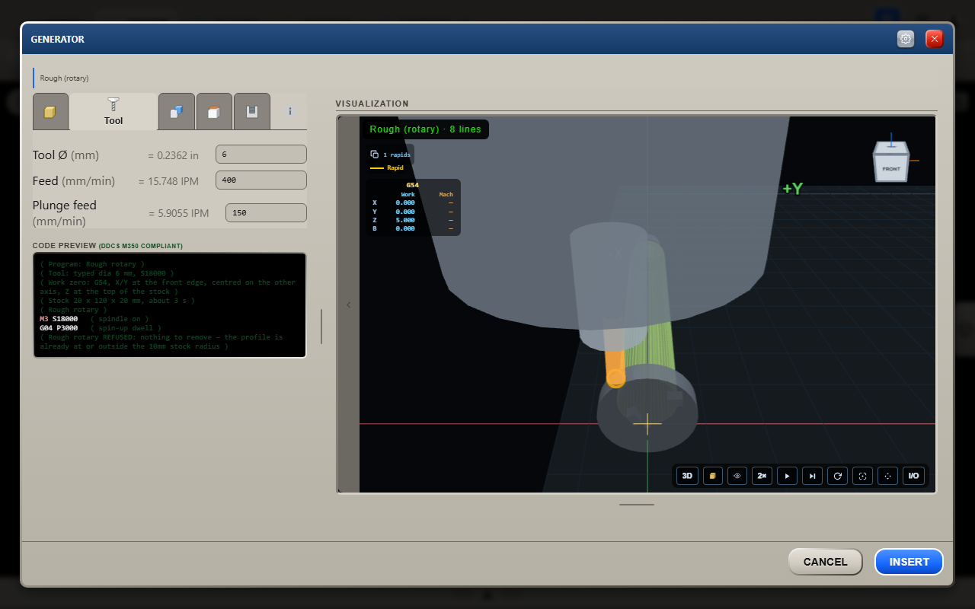Collapse the visualization side panel chevron

click(x=349, y=304)
